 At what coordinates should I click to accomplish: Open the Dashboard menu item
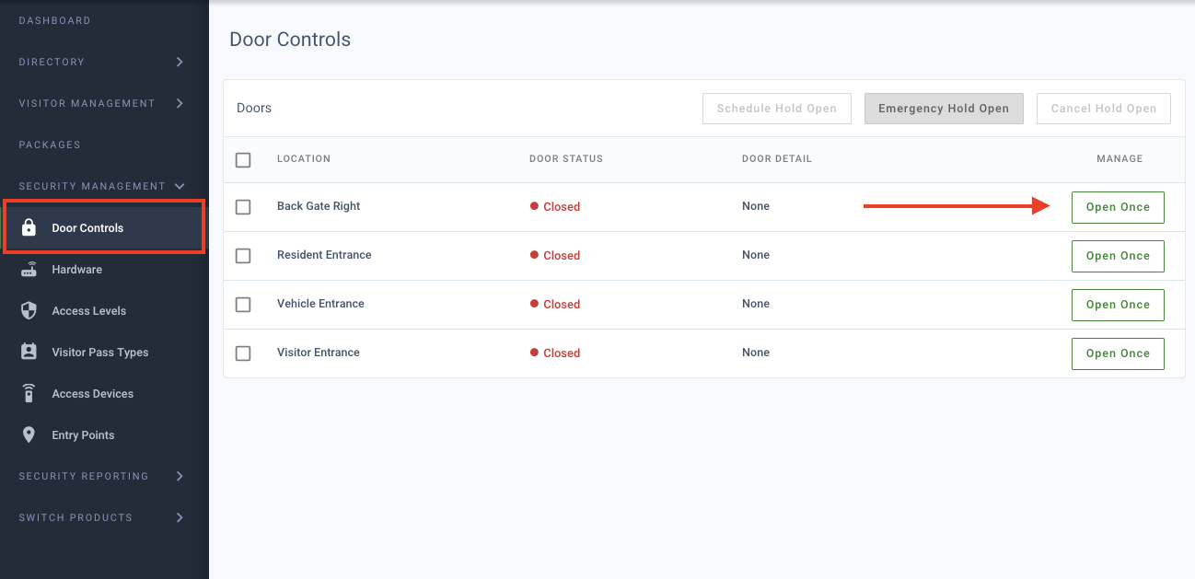54,20
